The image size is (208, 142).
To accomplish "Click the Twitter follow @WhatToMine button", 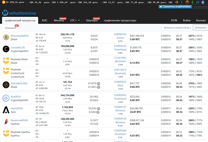I will pyautogui.click(x=175, y=7).
